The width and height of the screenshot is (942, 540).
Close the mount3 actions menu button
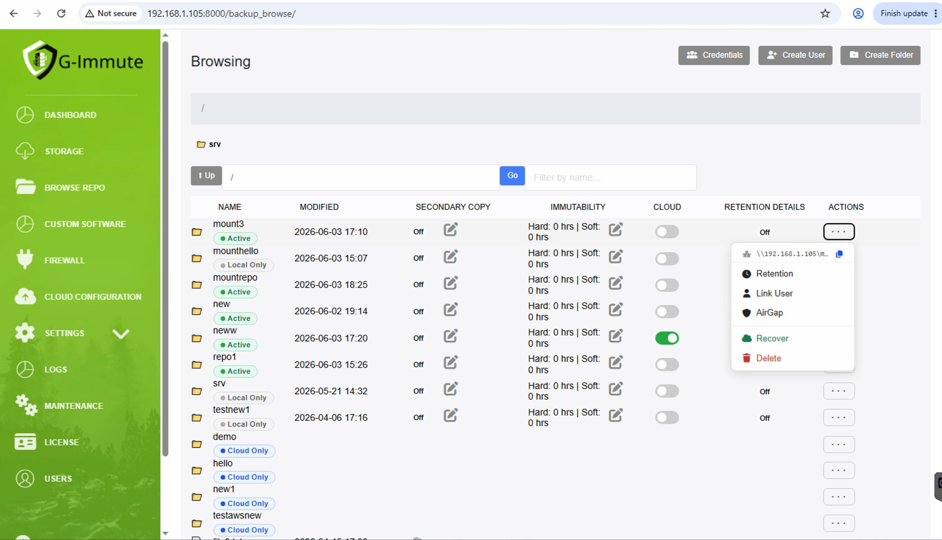pyautogui.click(x=838, y=232)
